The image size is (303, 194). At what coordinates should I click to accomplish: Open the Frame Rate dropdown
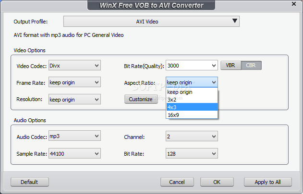[74, 82]
